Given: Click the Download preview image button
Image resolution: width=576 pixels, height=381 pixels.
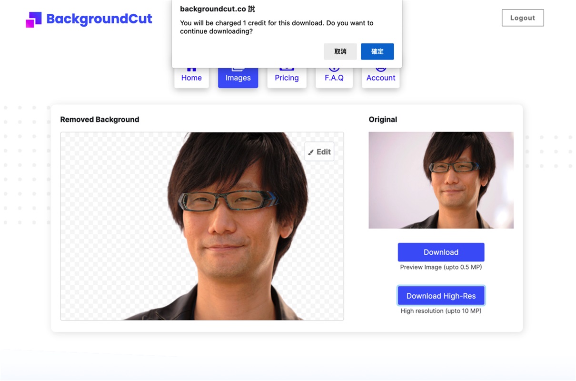Looking at the screenshot, I should tap(441, 252).
